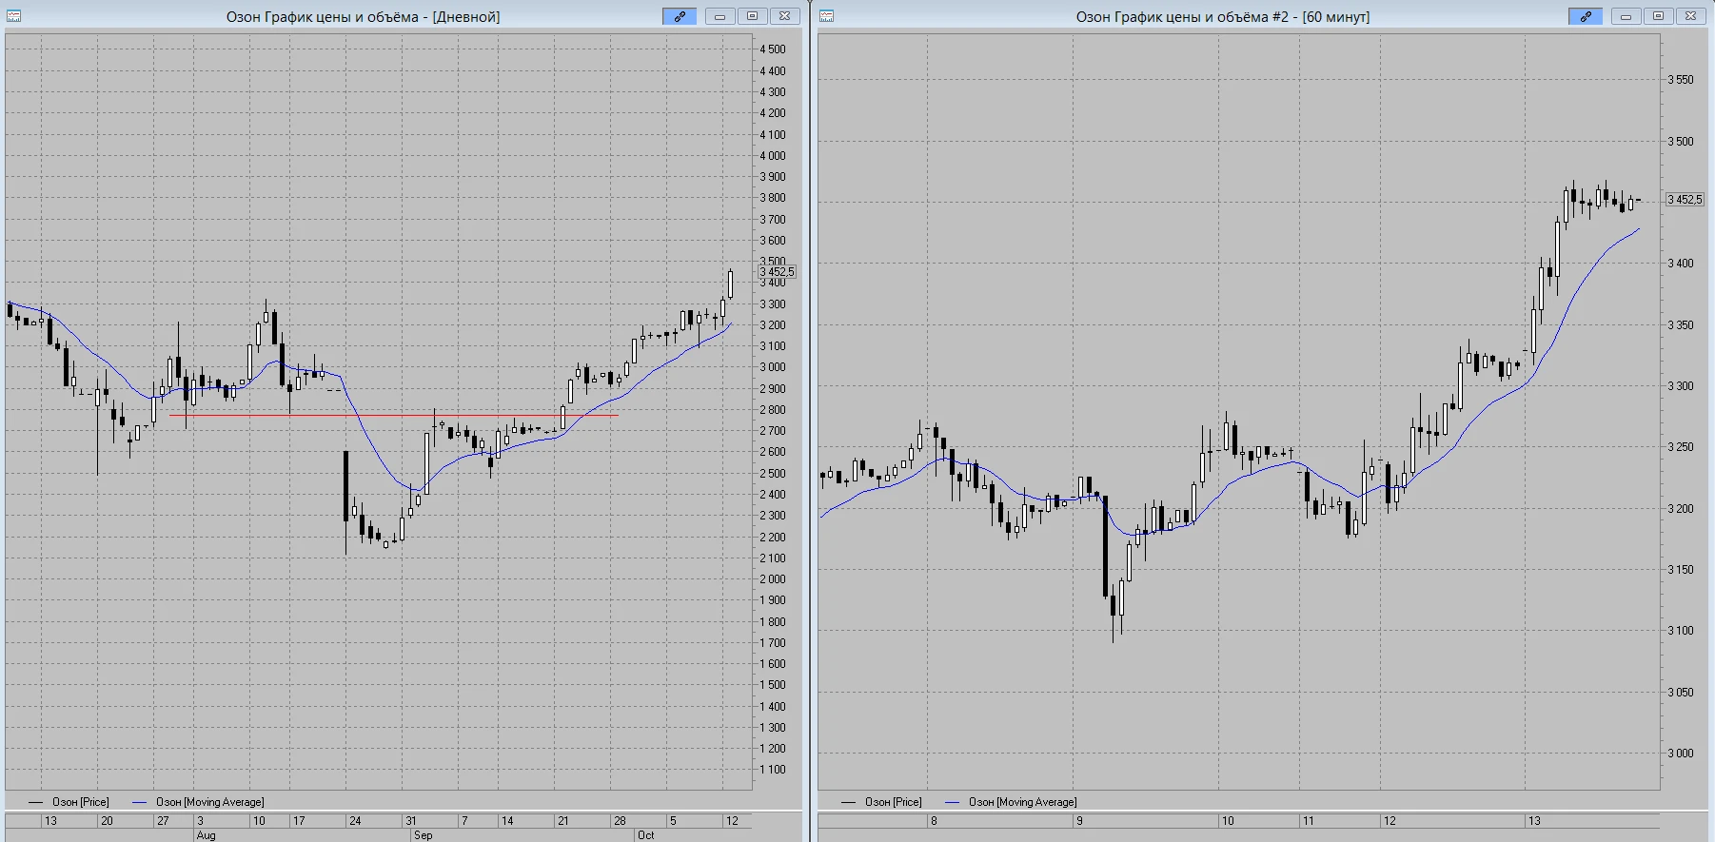Click the current price tag 3 452,5 on the 60-minute chart axis
The image size is (1715, 842).
[x=1685, y=200]
